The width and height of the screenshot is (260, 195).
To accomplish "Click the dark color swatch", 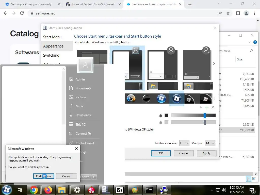I will (166, 116).
